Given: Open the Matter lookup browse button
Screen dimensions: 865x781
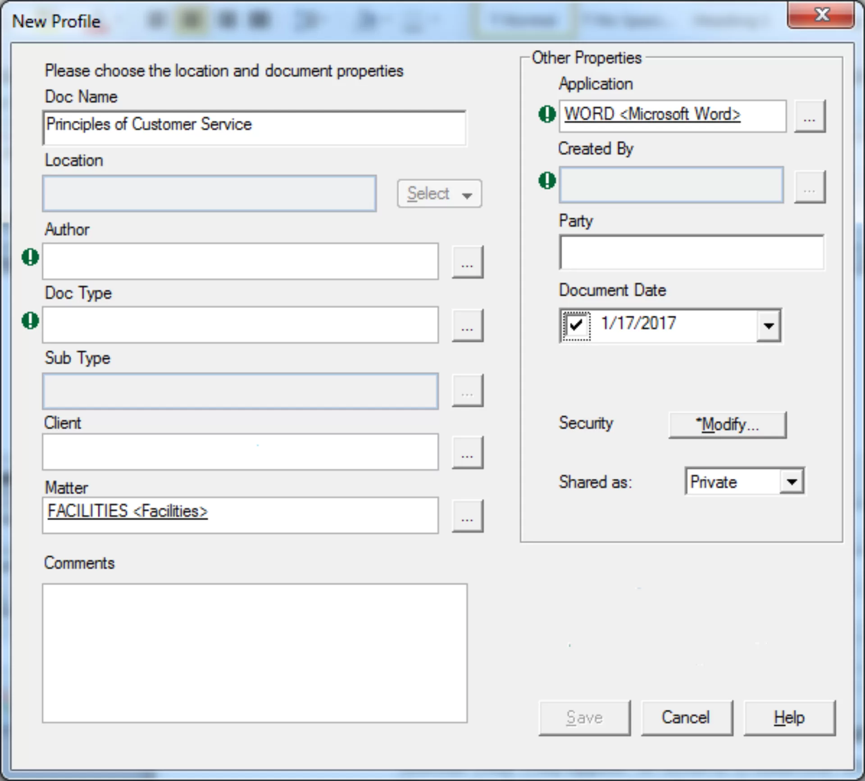Looking at the screenshot, I should click(x=468, y=516).
